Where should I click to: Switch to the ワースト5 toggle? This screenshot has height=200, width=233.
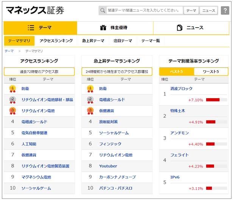211,72
